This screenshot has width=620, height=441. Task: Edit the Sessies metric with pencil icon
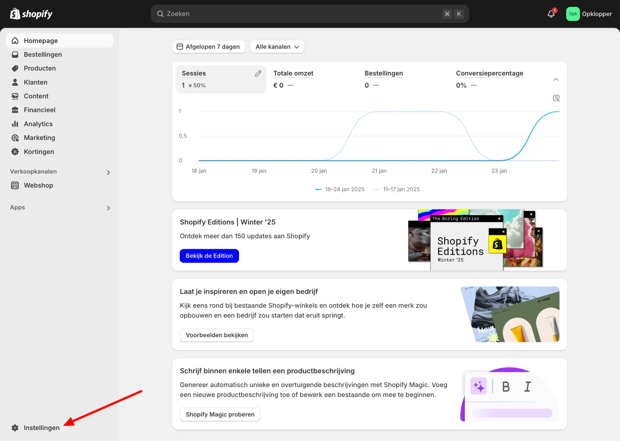coord(258,73)
